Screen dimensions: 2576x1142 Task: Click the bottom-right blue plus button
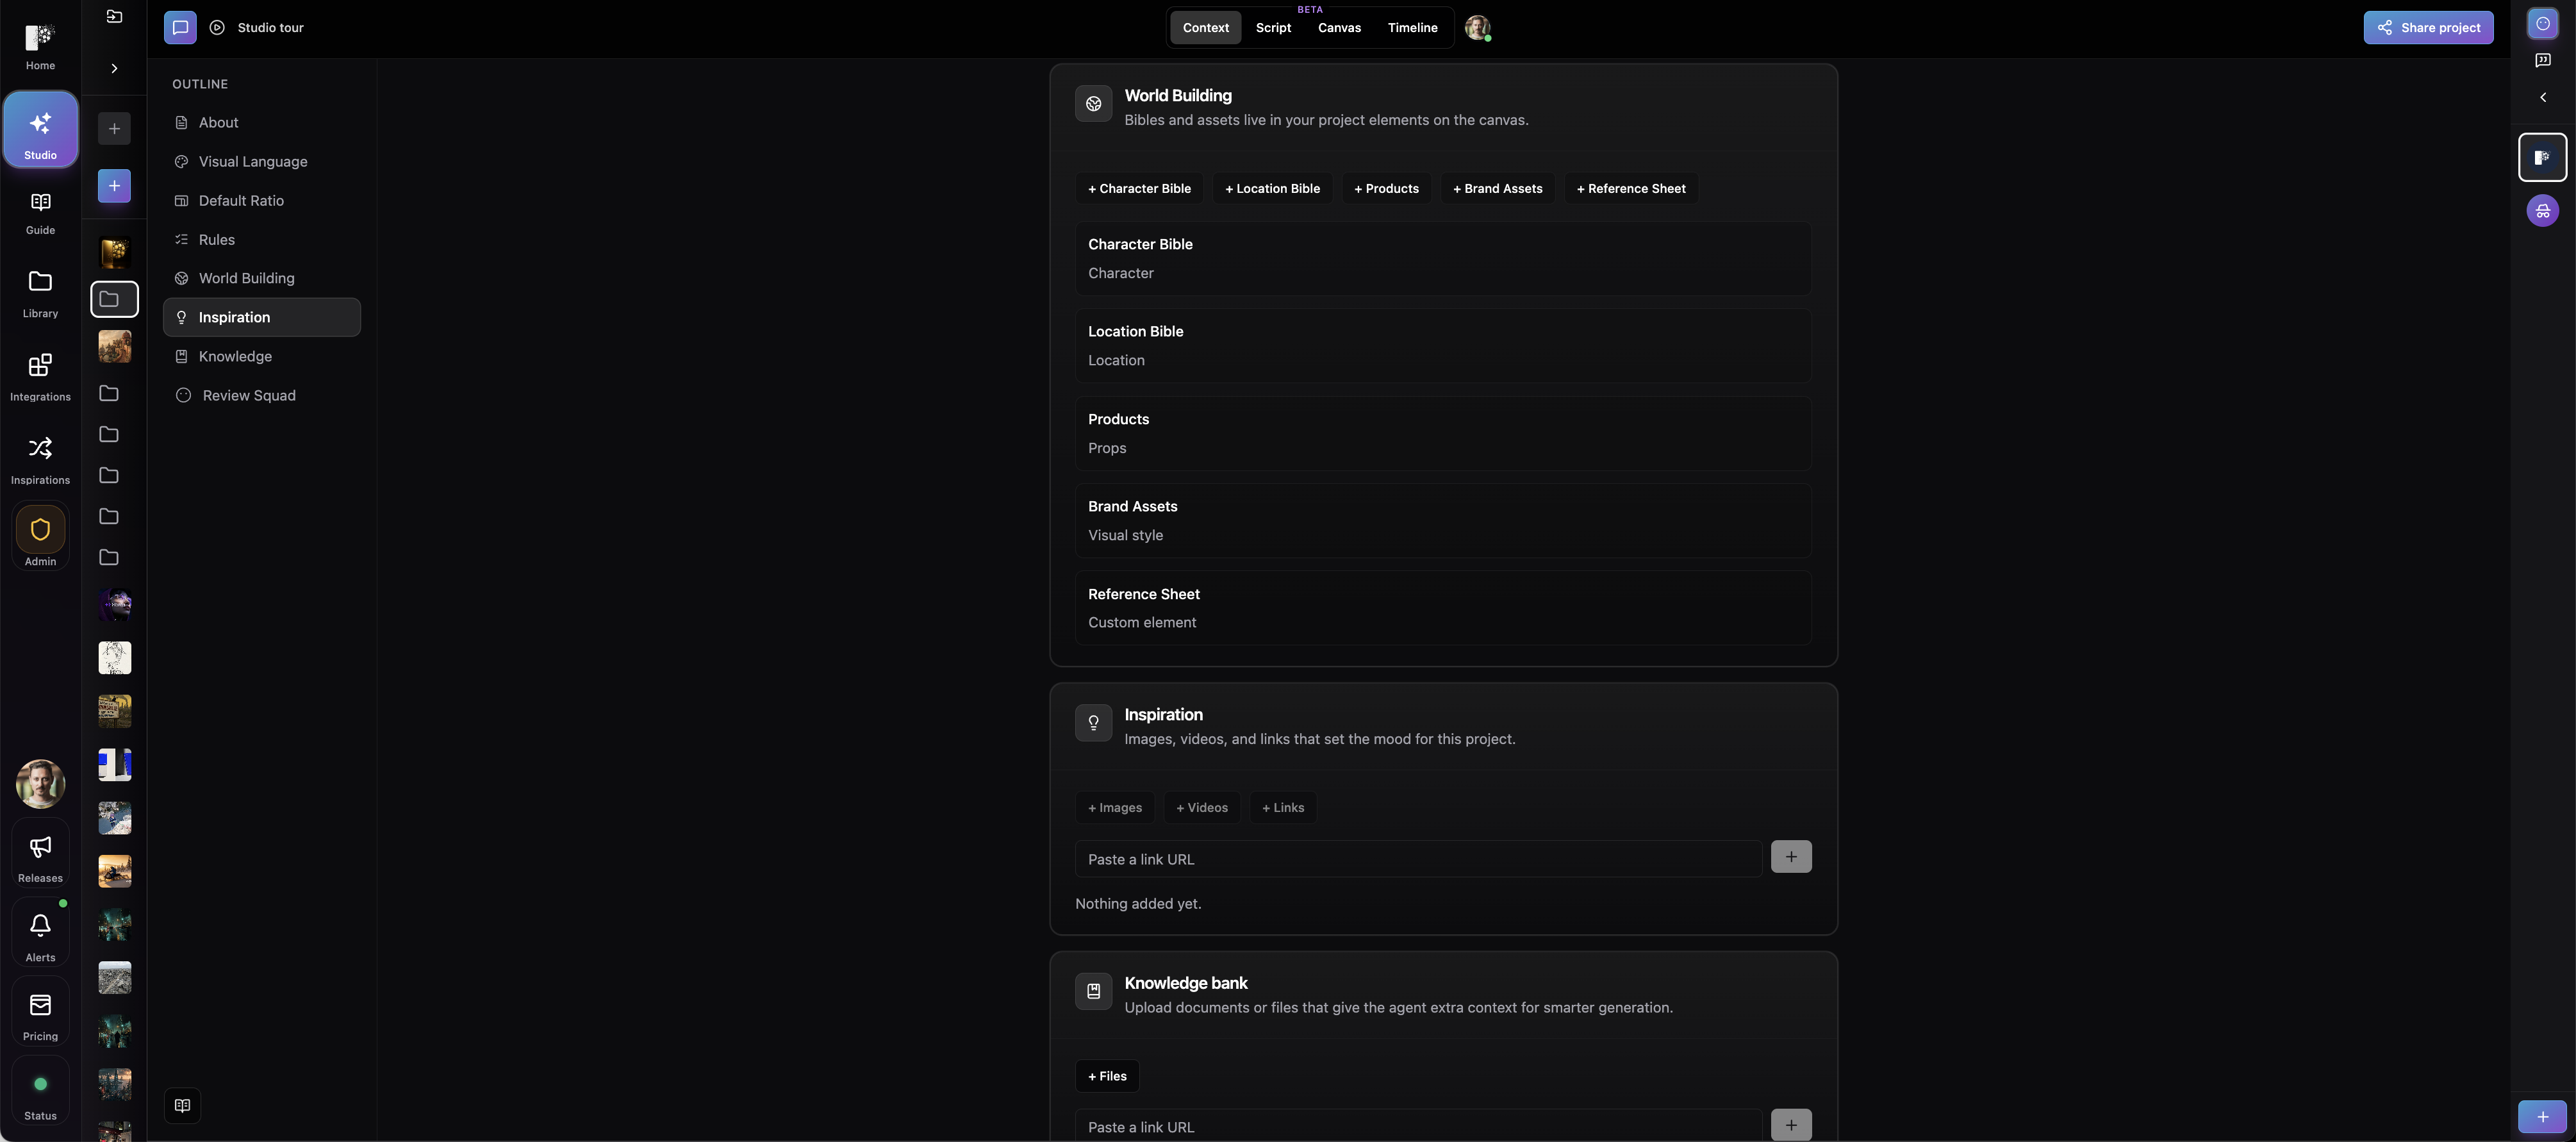2542,1117
